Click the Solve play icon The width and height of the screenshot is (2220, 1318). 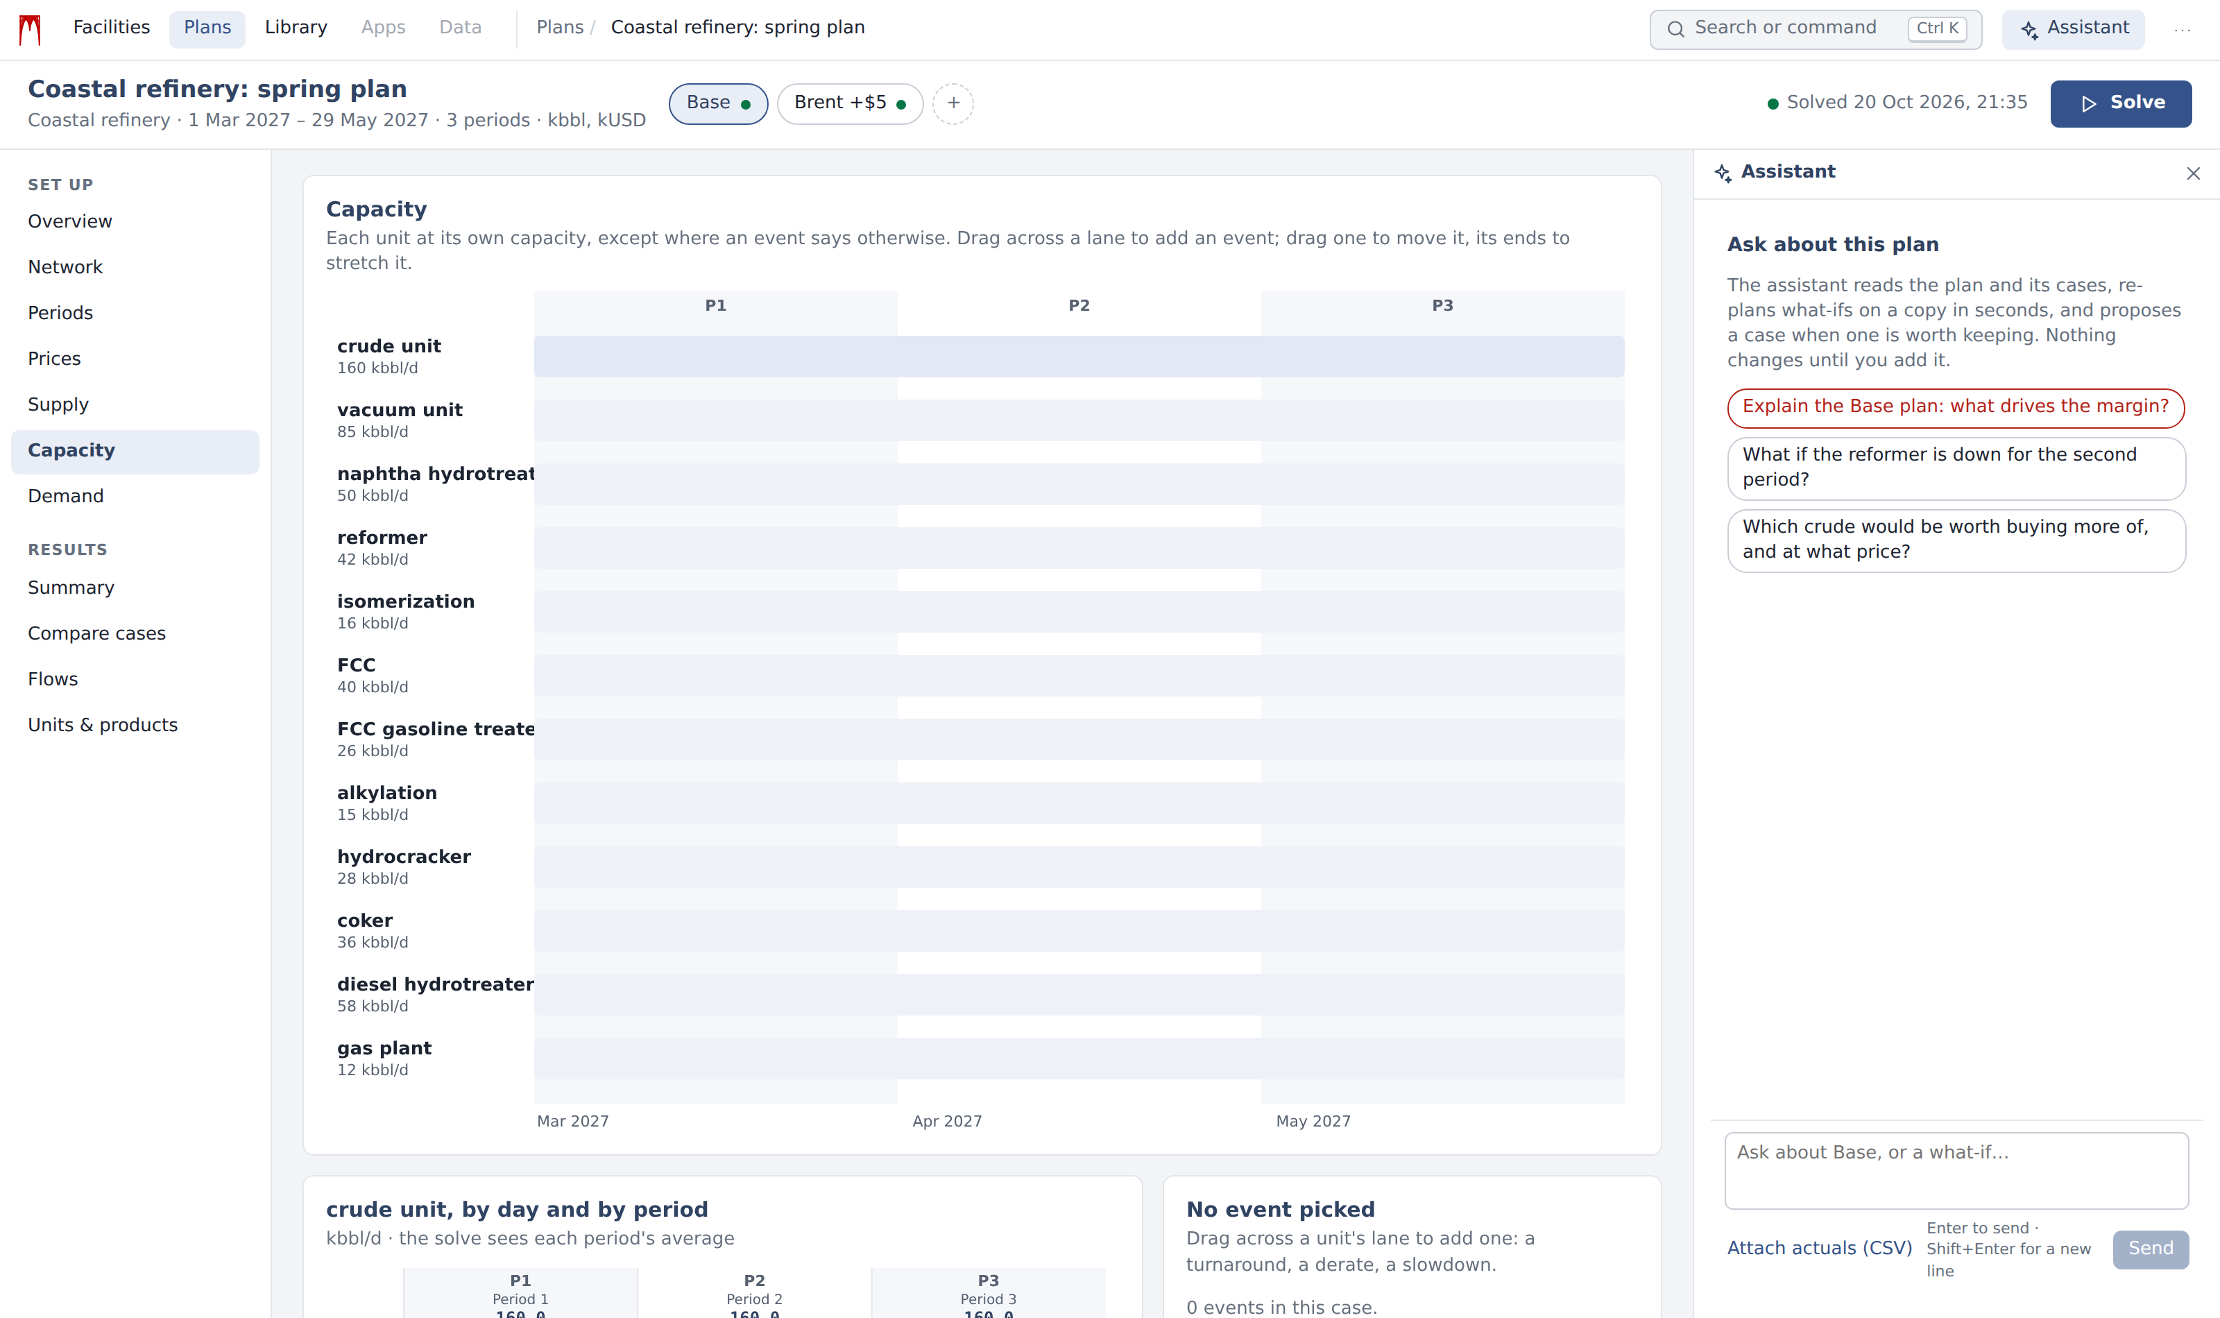pos(2089,103)
